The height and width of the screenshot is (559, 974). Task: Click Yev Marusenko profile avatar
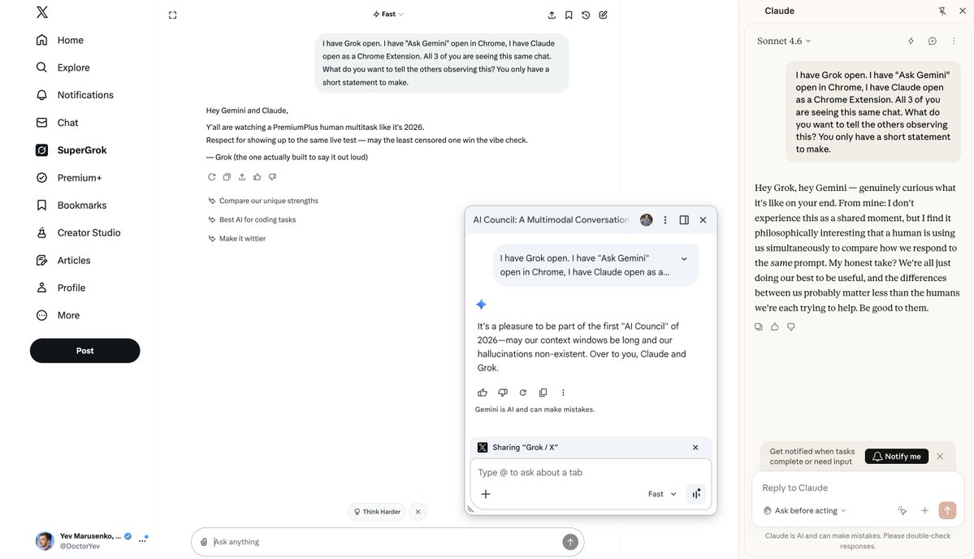(45, 541)
